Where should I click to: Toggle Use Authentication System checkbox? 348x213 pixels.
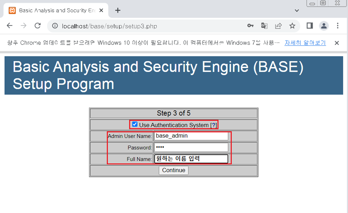click(135, 124)
